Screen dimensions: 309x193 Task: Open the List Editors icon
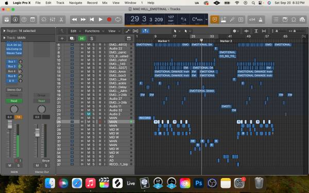276,20
